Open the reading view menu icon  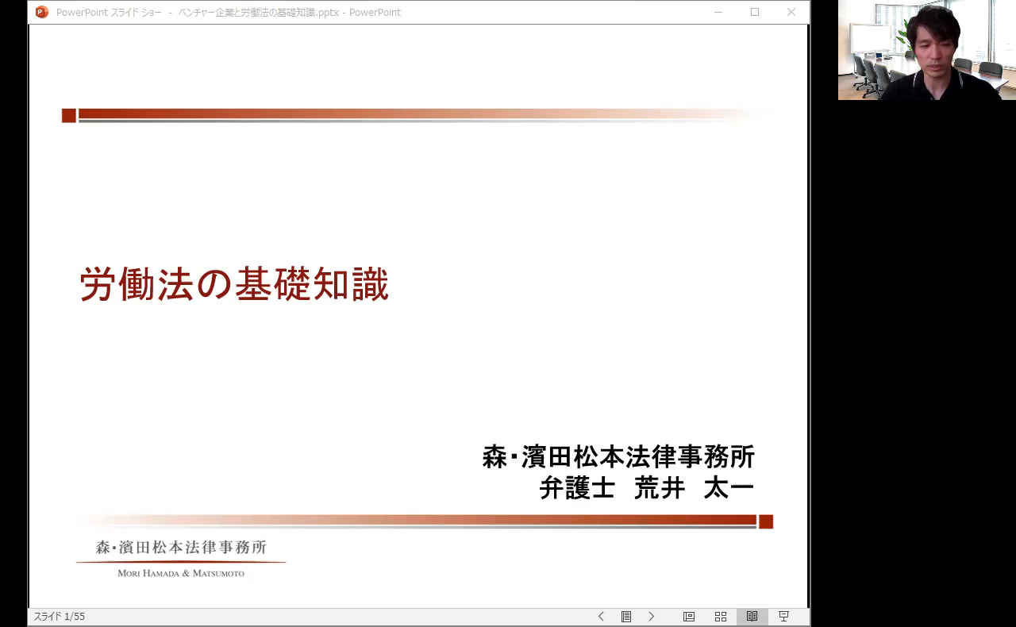pyautogui.click(x=626, y=617)
